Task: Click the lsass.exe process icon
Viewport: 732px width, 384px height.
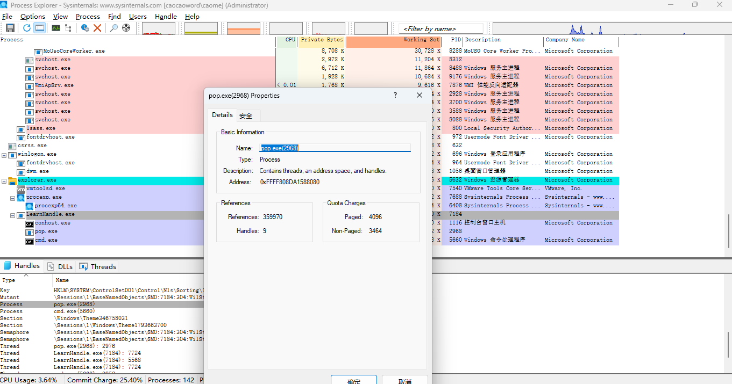Action: pos(21,129)
